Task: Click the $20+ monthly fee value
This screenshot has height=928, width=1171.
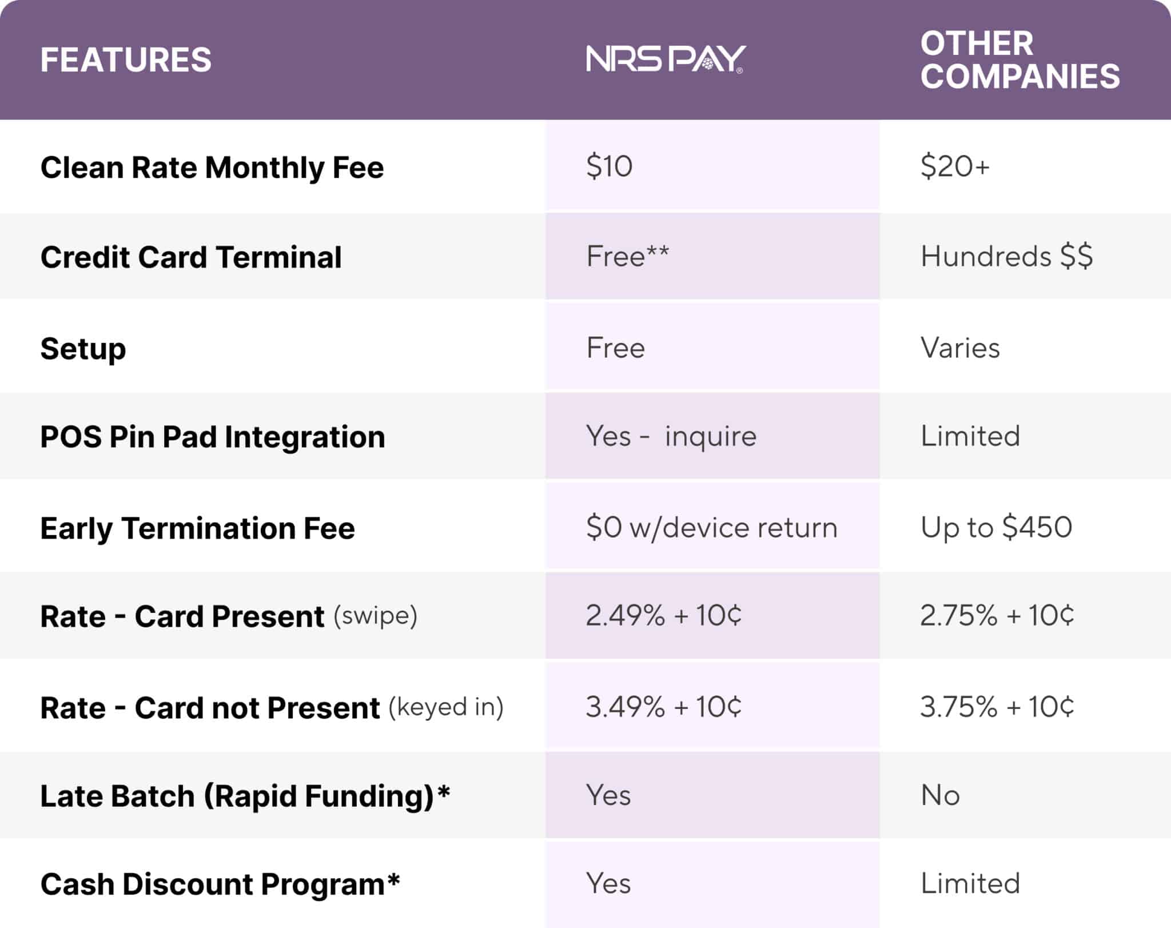Action: (x=954, y=166)
